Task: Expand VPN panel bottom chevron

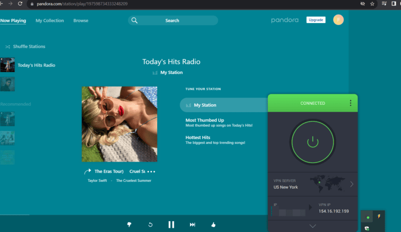Action: [x=313, y=226]
